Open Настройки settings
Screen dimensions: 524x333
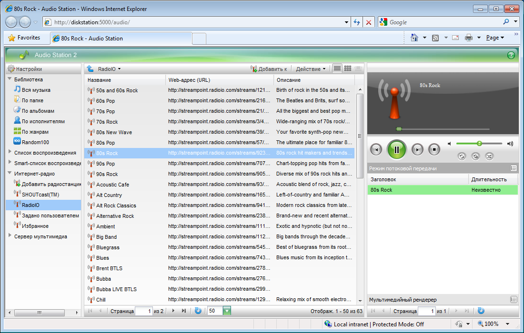(25, 69)
